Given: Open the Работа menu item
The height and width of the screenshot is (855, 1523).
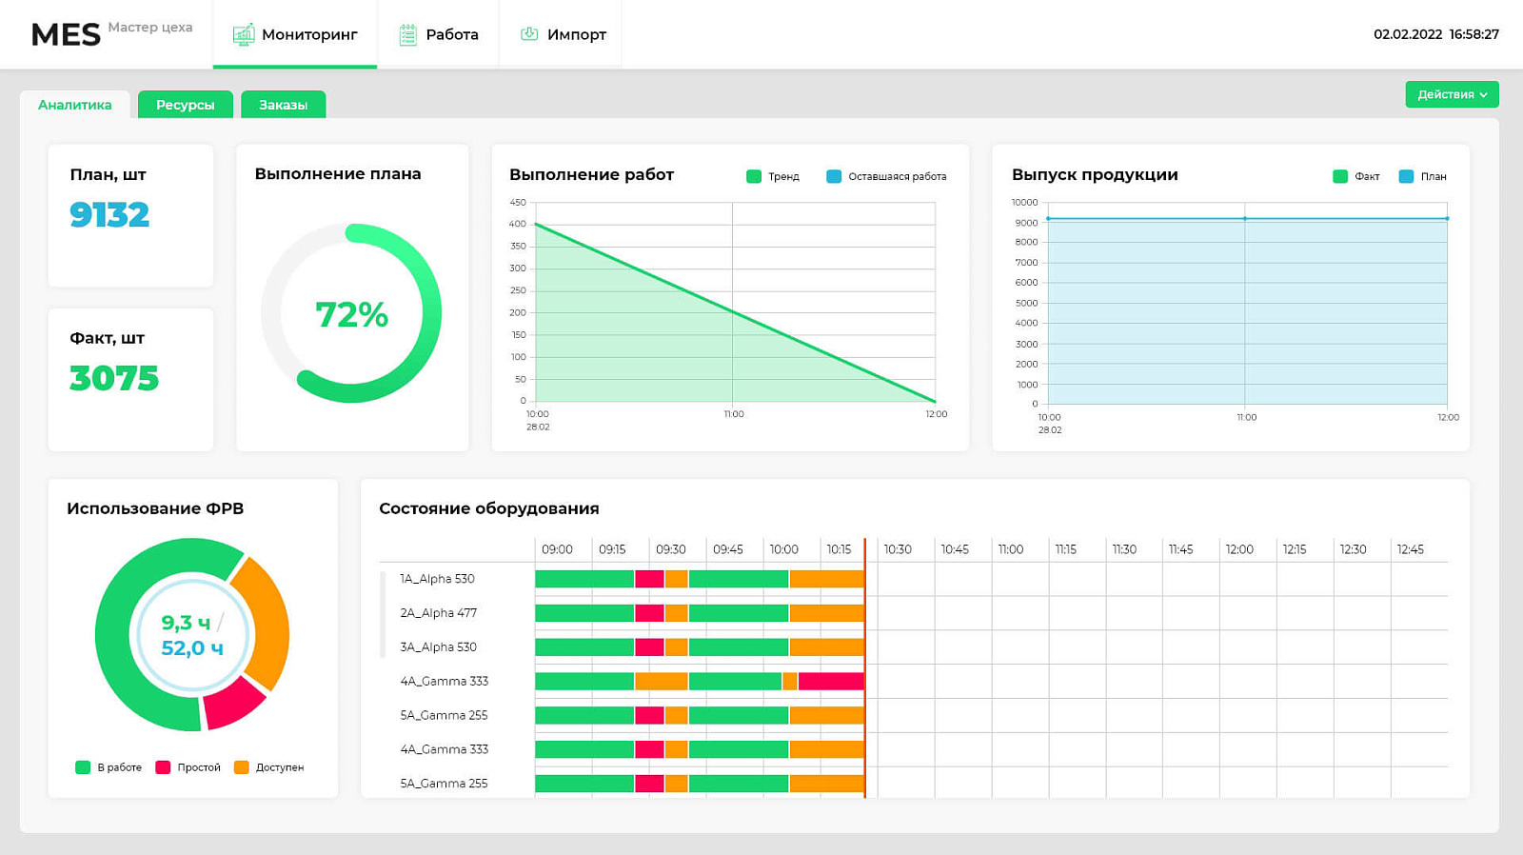Looking at the screenshot, I should (x=438, y=34).
